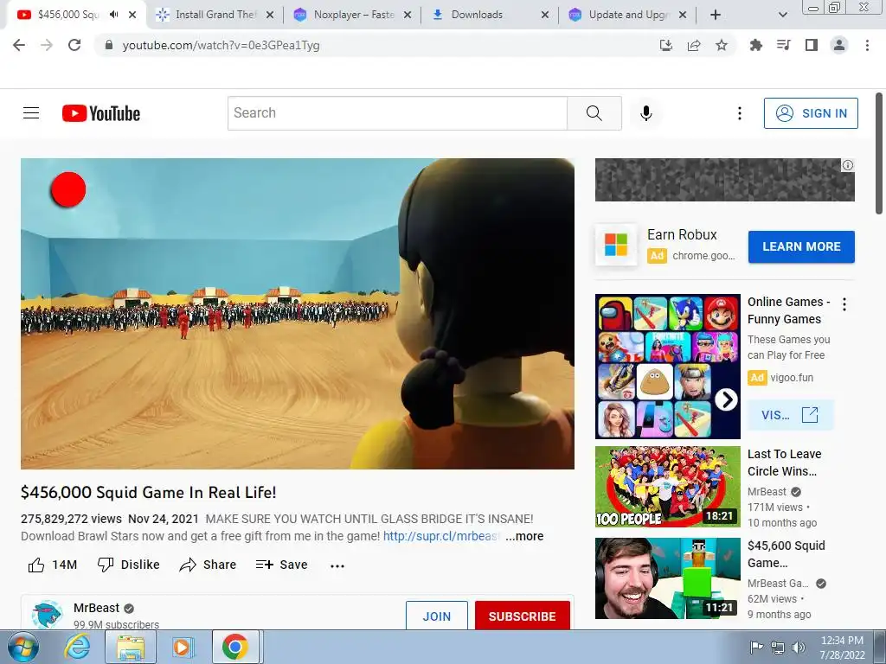Open the supr.cl/mrbeast link
This screenshot has width=886, height=664.
click(441, 536)
